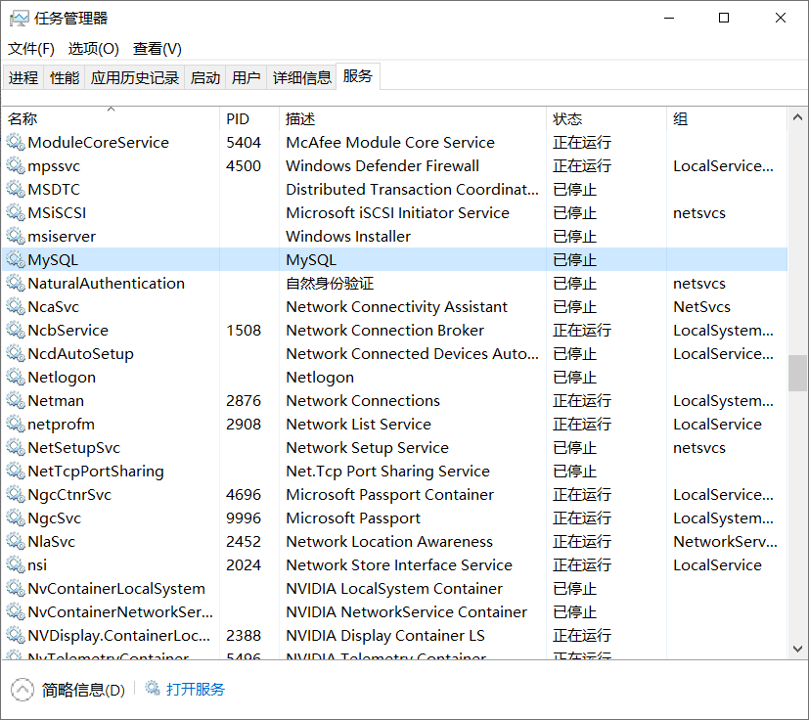Click the service icon next to netprofm

pyautogui.click(x=16, y=424)
